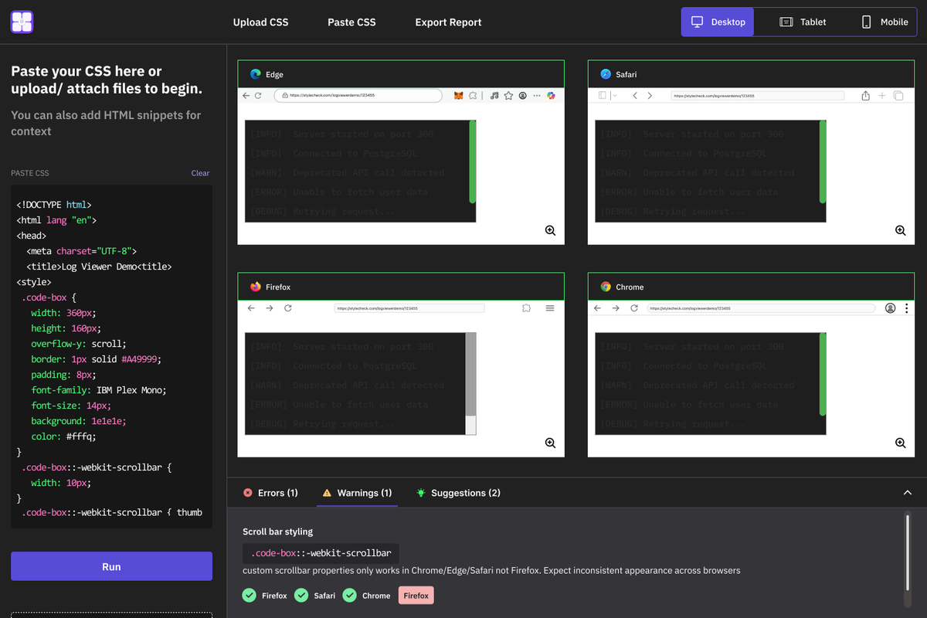927x618 pixels.
Task: Select Export Report in the header
Action: tap(448, 22)
